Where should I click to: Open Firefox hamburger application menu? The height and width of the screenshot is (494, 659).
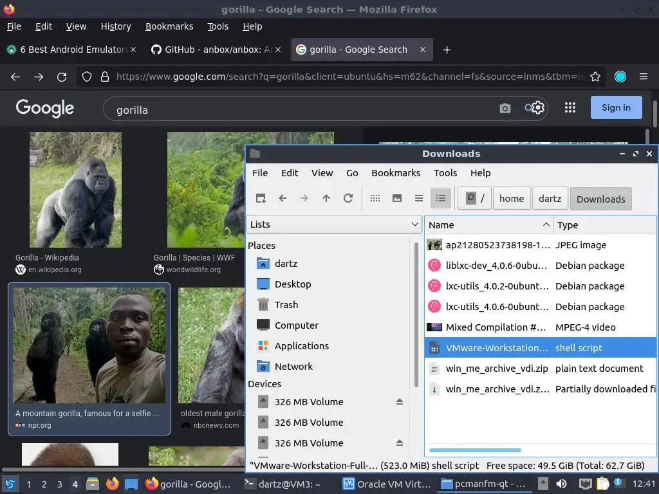tap(644, 77)
